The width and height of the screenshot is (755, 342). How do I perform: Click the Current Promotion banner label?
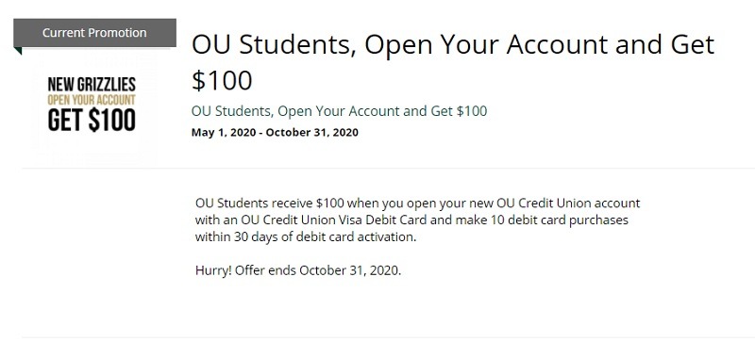94,33
